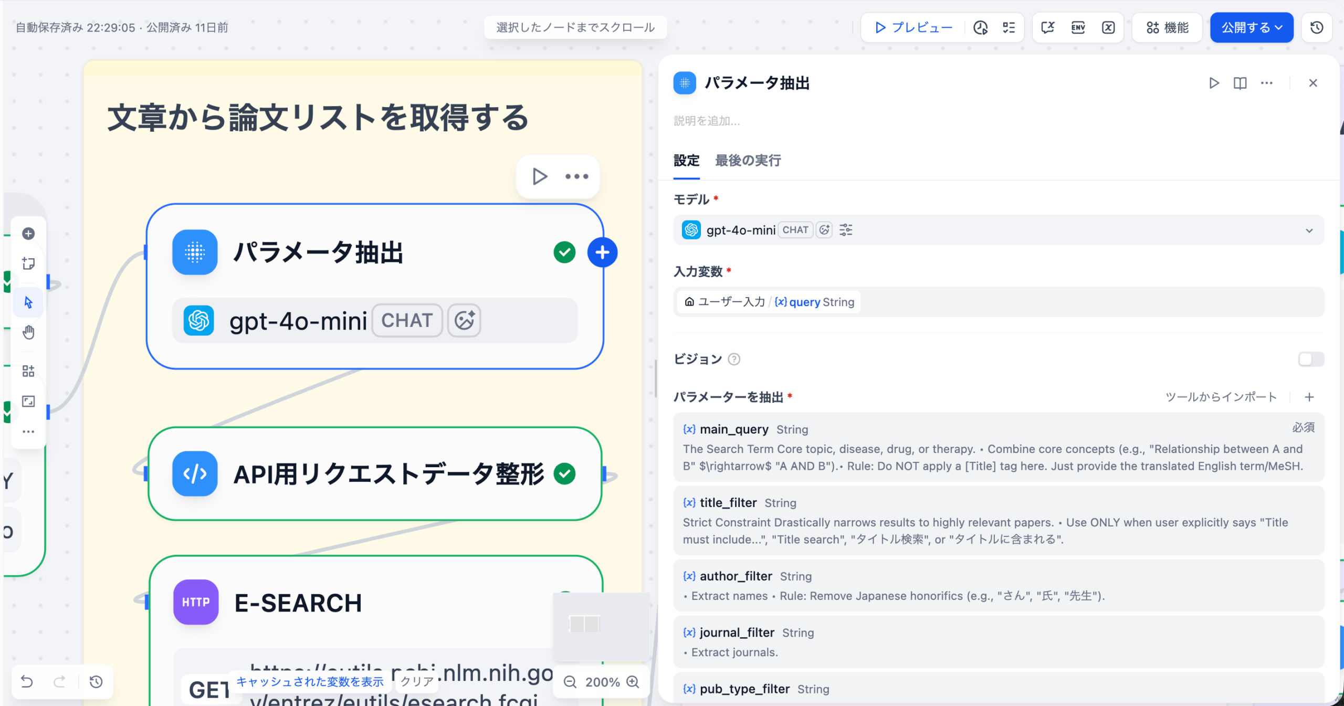Expand the gpt-4o-mini model dropdown
The width and height of the screenshot is (1344, 706).
point(1309,230)
